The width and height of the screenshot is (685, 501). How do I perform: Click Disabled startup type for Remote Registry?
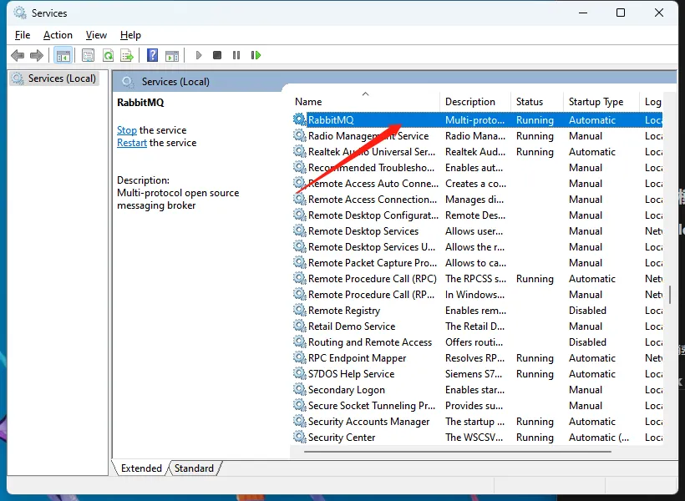pos(587,310)
